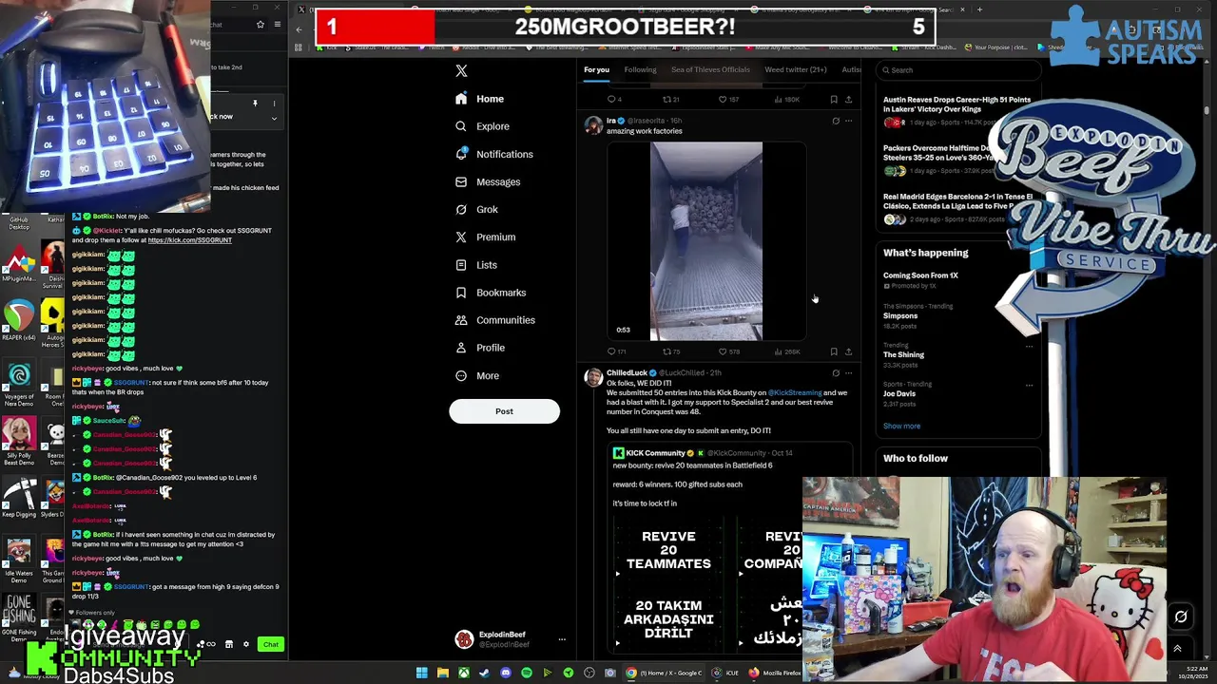The width and height of the screenshot is (1217, 684).
Task: Open ChilledLuck's profile avatar
Action: click(x=593, y=377)
